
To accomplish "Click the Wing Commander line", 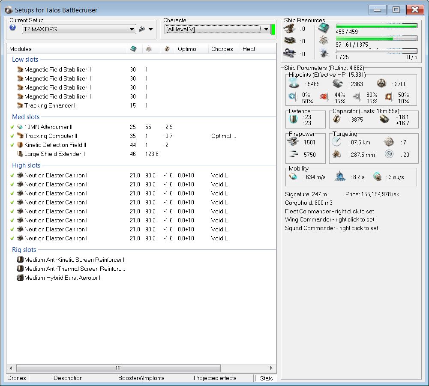I will (x=330, y=219).
